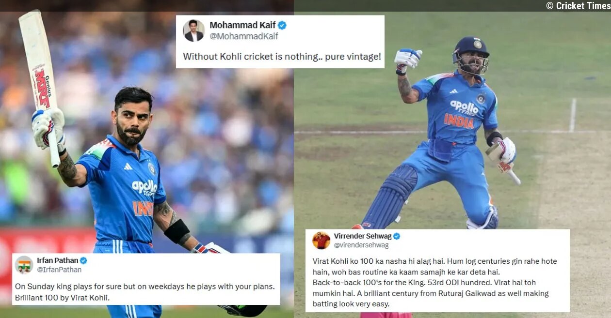The height and width of the screenshot is (318, 611).
Task: Click the Mohammad Kaif display name
Action: coord(242,25)
